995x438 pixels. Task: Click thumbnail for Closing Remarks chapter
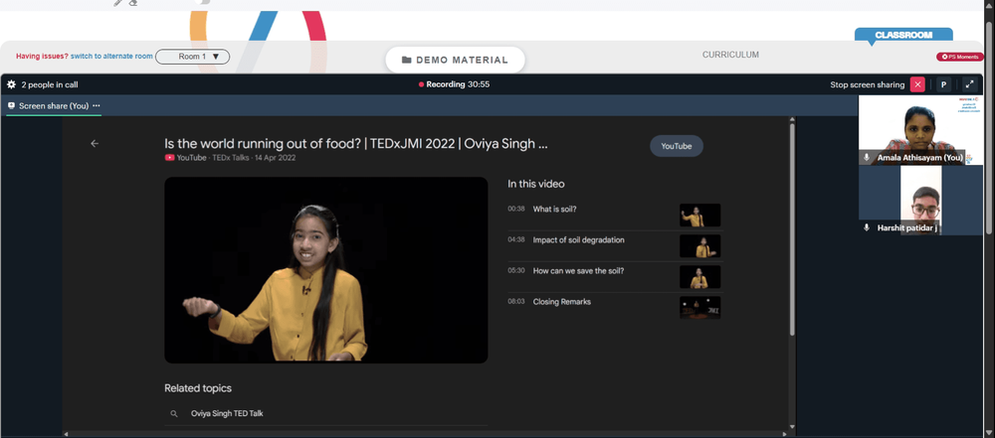point(699,308)
